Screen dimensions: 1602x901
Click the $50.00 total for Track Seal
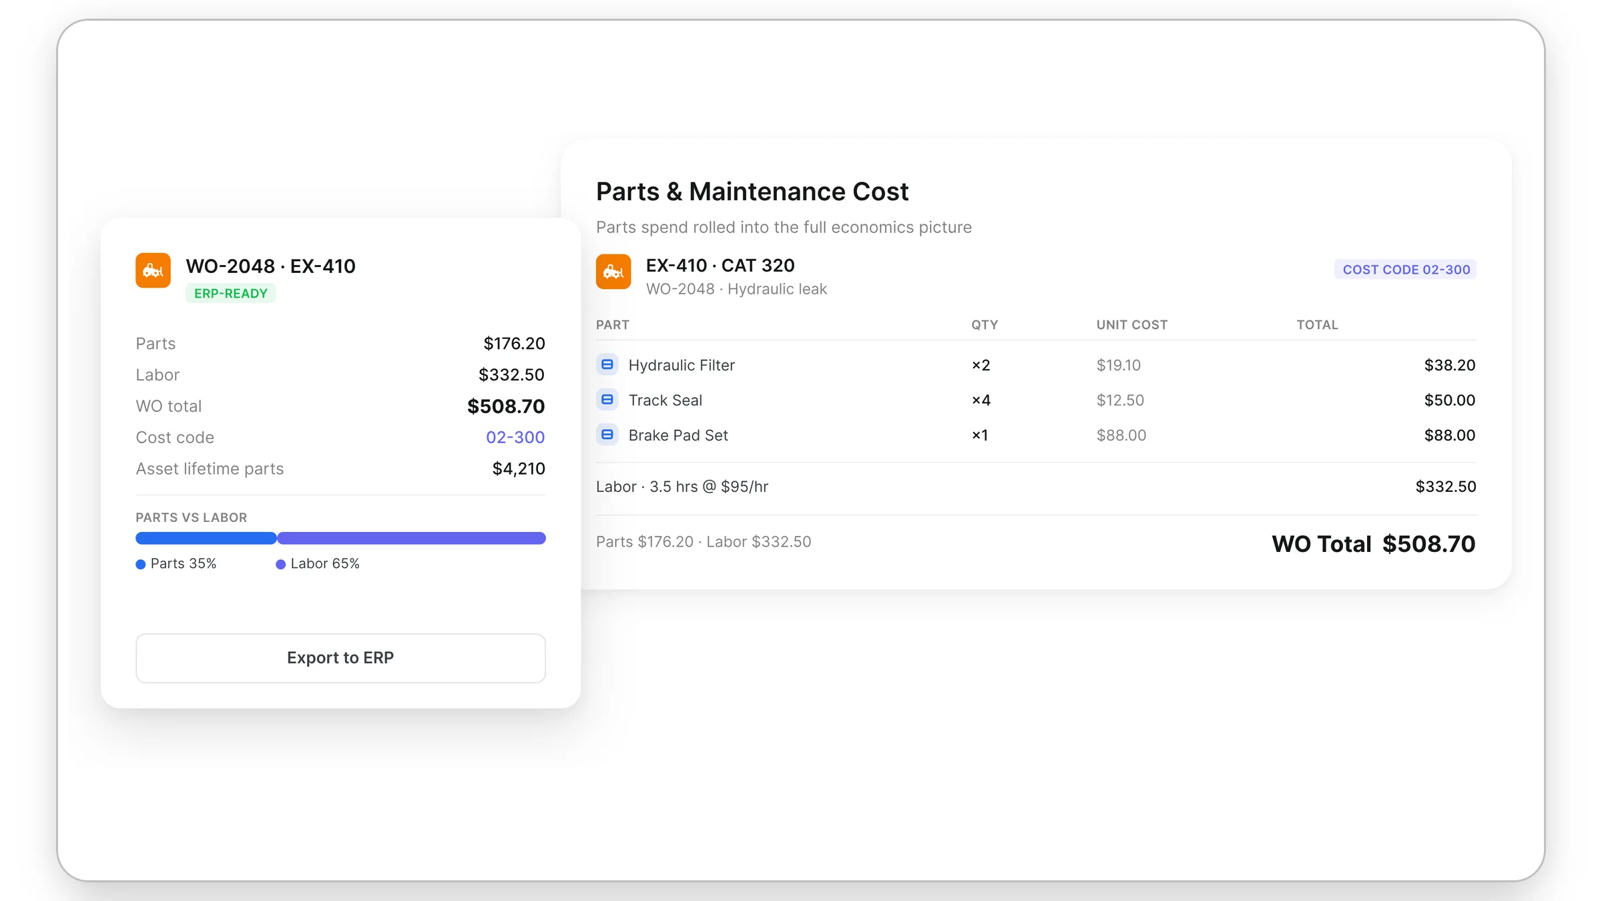click(1450, 400)
